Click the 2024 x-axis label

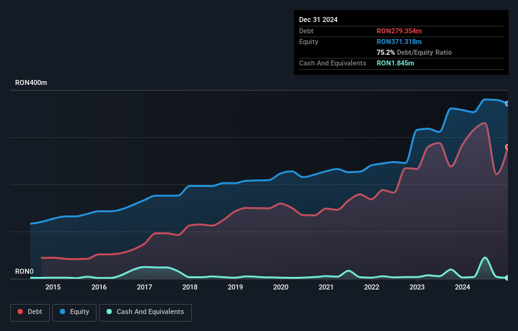pyautogui.click(x=462, y=287)
